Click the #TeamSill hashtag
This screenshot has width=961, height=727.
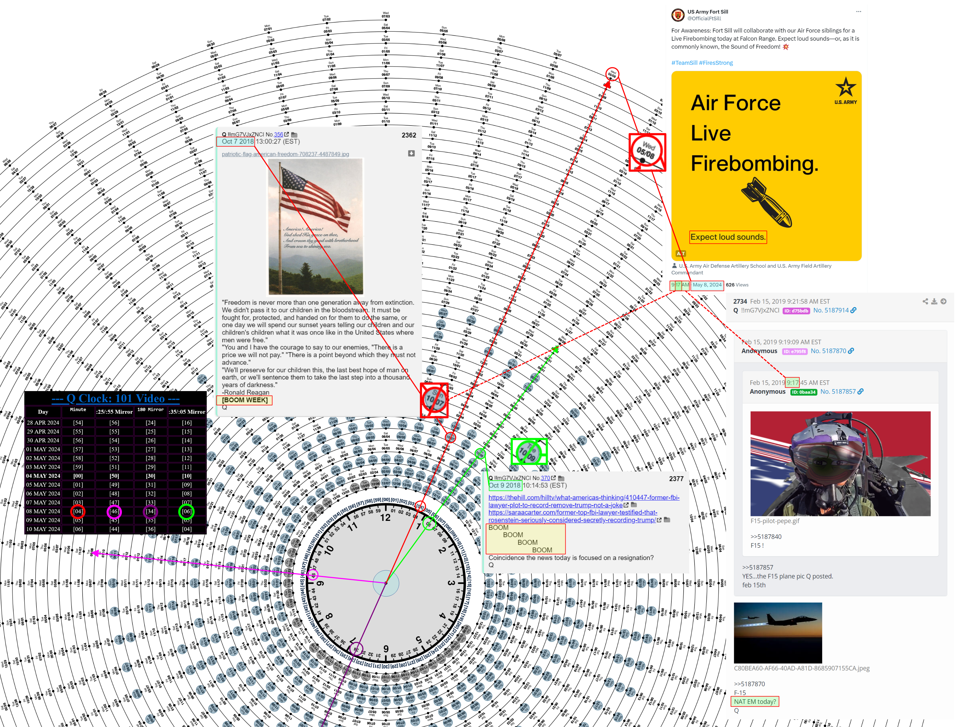pos(684,63)
